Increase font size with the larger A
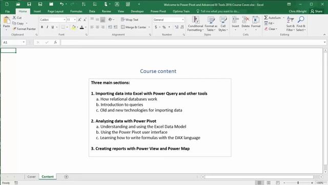 pyautogui.click(x=79, y=20)
